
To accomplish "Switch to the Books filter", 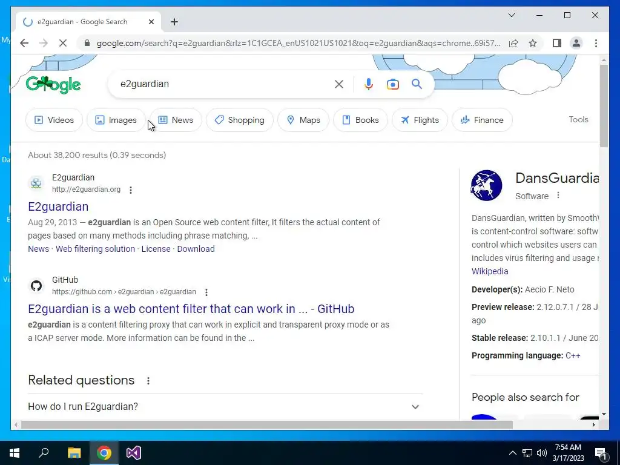I will 360,120.
